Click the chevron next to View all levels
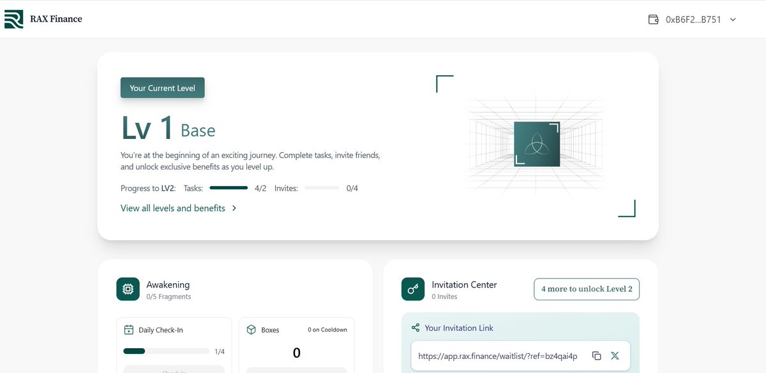766x373 pixels. (234, 208)
